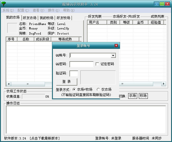Sort friends by 等级 column

pyautogui.click(x=126, y=22)
